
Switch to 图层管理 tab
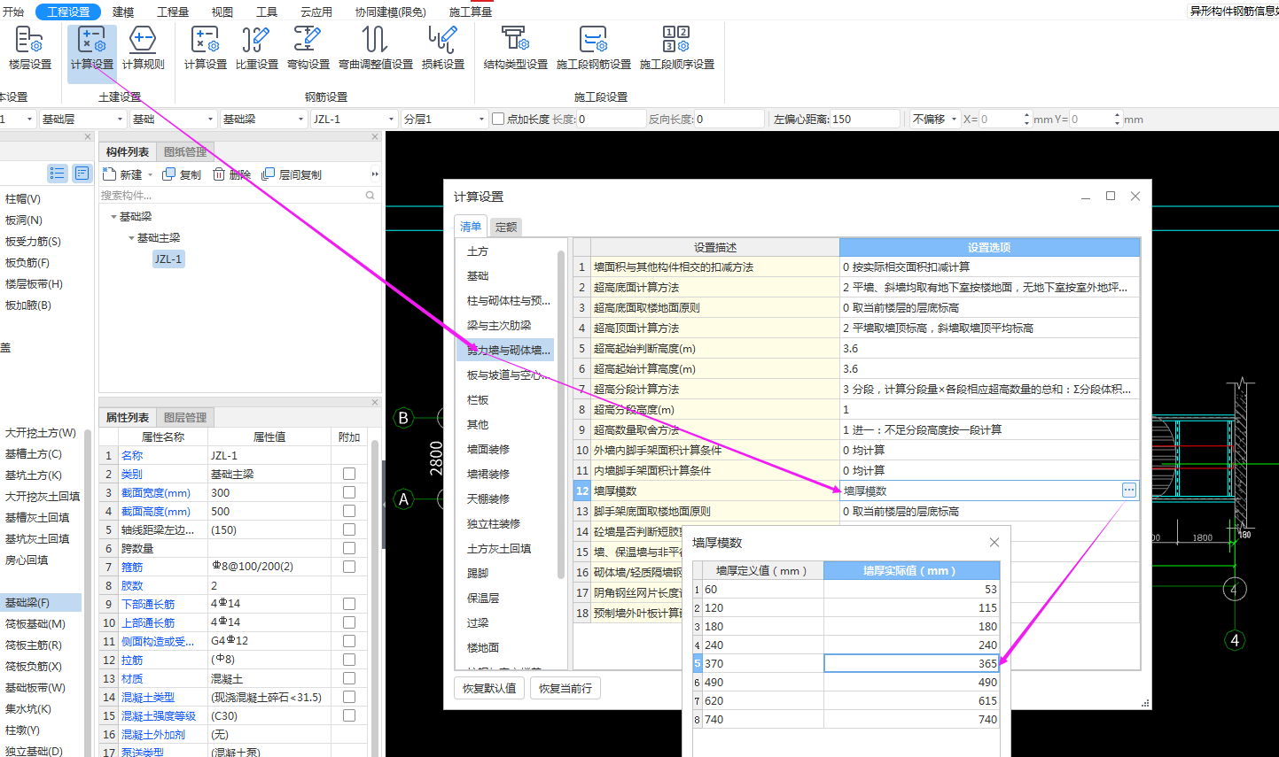pyautogui.click(x=185, y=417)
